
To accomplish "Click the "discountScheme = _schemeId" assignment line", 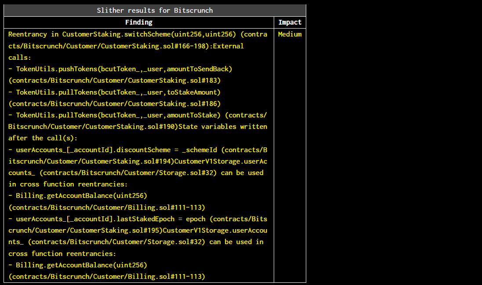I will pos(138,150).
